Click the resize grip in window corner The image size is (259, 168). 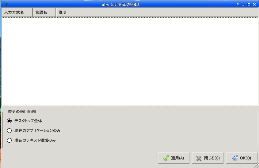coord(257,166)
